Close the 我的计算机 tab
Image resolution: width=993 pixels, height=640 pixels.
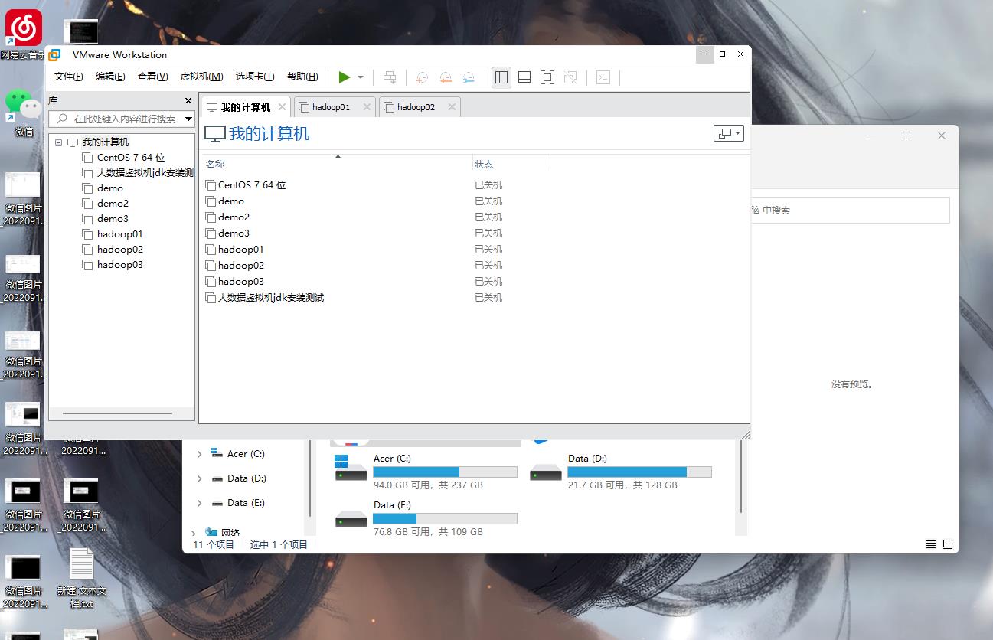tap(282, 107)
